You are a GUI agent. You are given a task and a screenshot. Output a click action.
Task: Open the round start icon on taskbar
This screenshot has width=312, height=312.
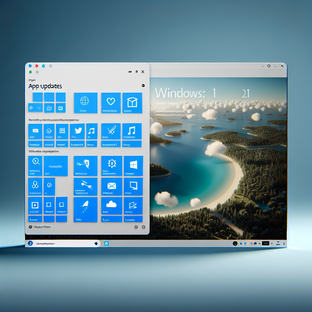pyautogui.click(x=30, y=243)
